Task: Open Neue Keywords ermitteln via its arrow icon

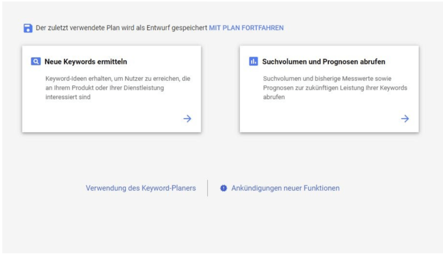Action: (x=187, y=119)
